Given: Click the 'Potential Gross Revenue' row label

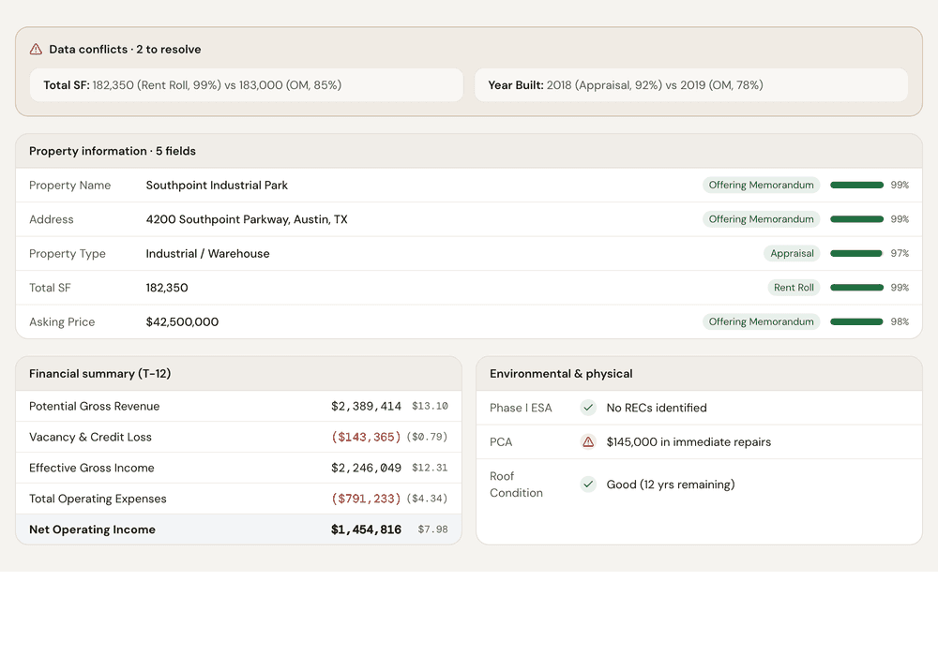Looking at the screenshot, I should click(x=95, y=407).
